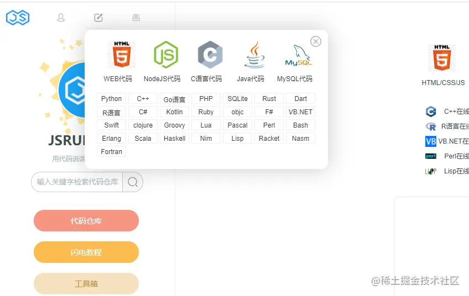Viewport: 469px width, 296px height.
Task: Click the Perl icon in right list
Action: (431, 156)
